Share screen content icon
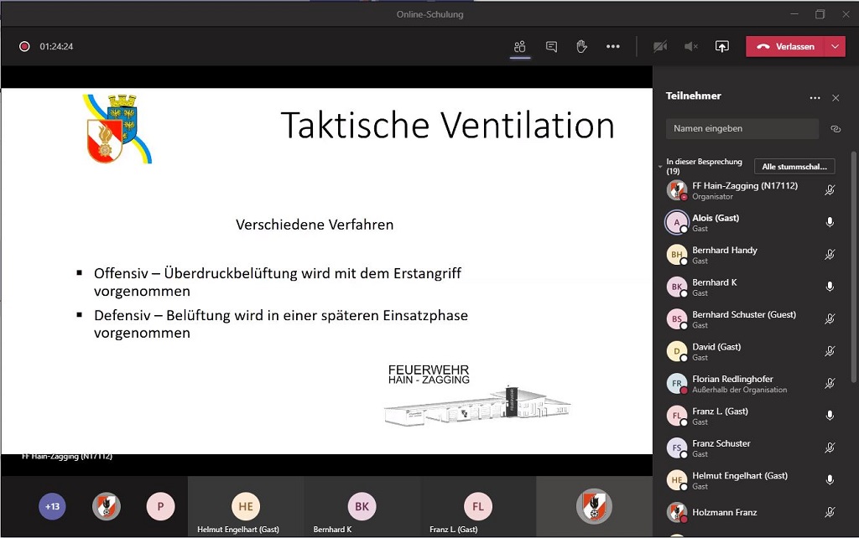Image resolution: width=859 pixels, height=538 pixels. point(722,47)
